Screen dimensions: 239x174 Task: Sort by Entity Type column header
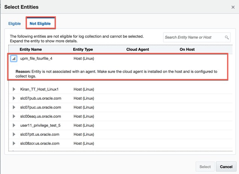pos(83,49)
